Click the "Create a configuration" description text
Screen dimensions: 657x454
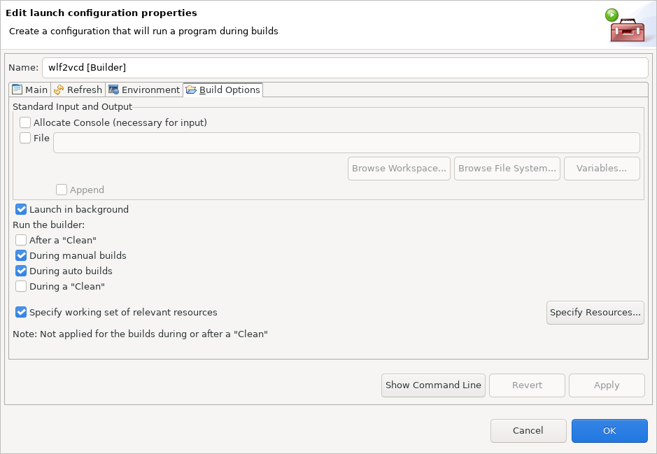click(143, 31)
